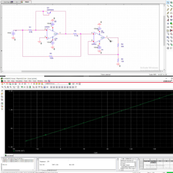The height and width of the screenshot is (173, 173).
Task: Open the Trace menu
Action: point(26,81)
